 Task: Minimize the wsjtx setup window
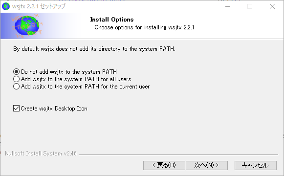(228, 6)
